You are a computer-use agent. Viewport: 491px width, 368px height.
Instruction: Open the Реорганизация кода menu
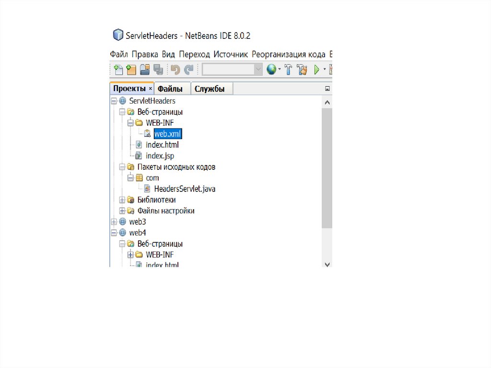[x=288, y=54]
